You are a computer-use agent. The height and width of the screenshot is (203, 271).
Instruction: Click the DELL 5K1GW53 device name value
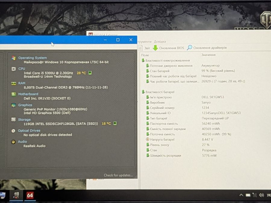[213, 97]
